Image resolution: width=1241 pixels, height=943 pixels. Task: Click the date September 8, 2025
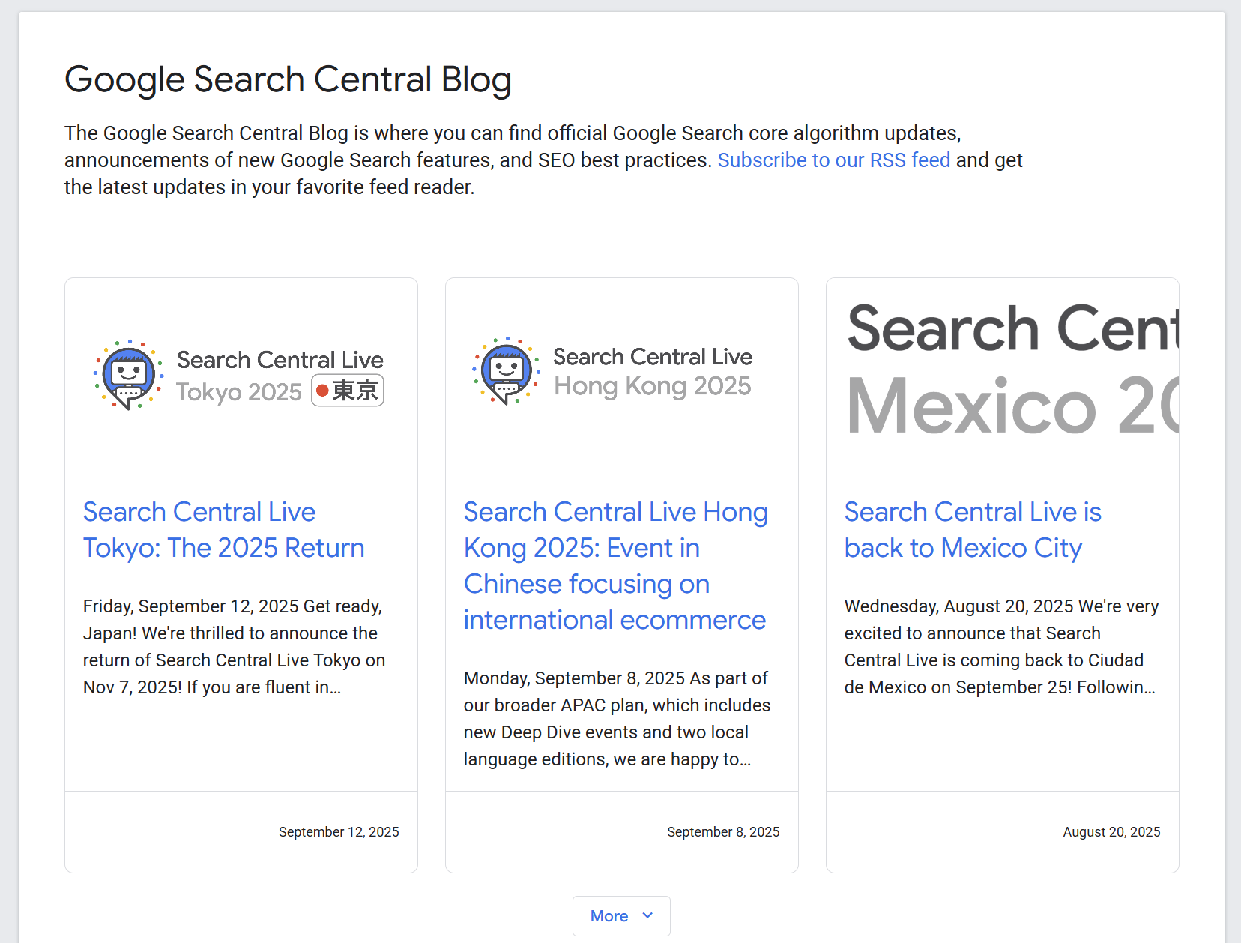(x=723, y=832)
